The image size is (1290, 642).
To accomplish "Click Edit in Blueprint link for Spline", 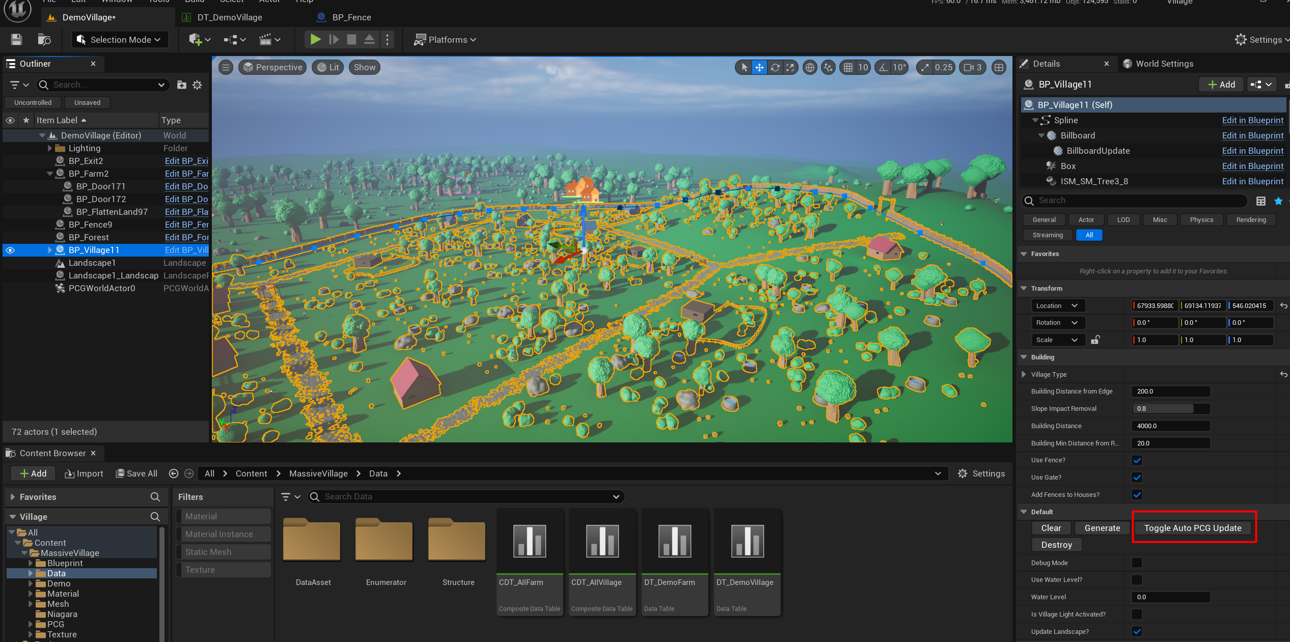I will point(1252,120).
